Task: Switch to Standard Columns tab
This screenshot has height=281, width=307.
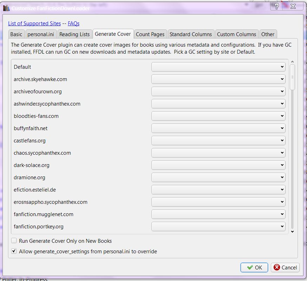Action: tap(191, 34)
